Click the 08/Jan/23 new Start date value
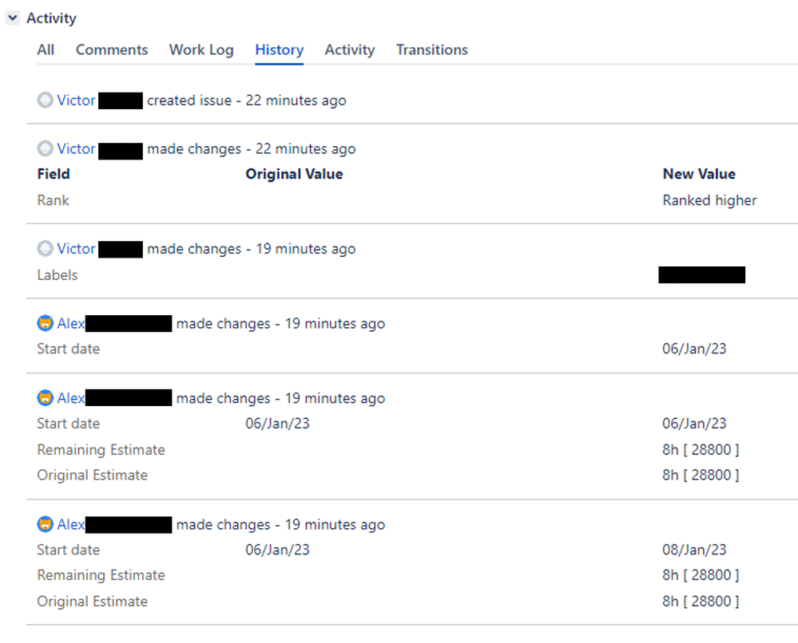Screen dimensions: 798x643 [694, 550]
